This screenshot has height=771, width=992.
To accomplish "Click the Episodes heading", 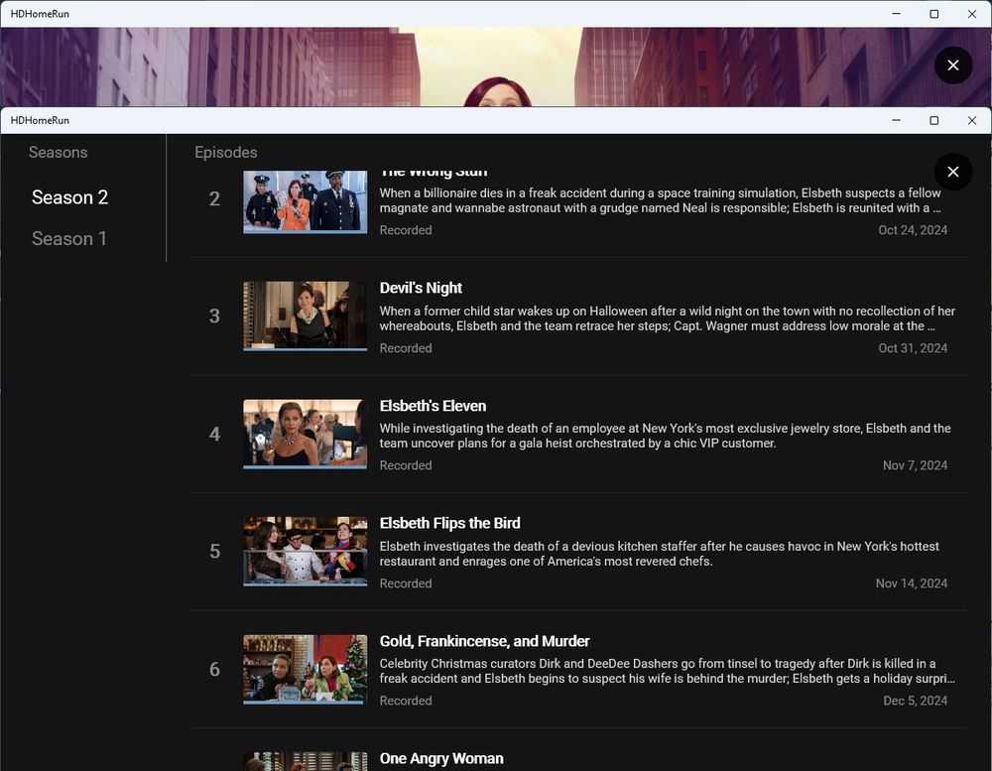I will click(x=226, y=153).
